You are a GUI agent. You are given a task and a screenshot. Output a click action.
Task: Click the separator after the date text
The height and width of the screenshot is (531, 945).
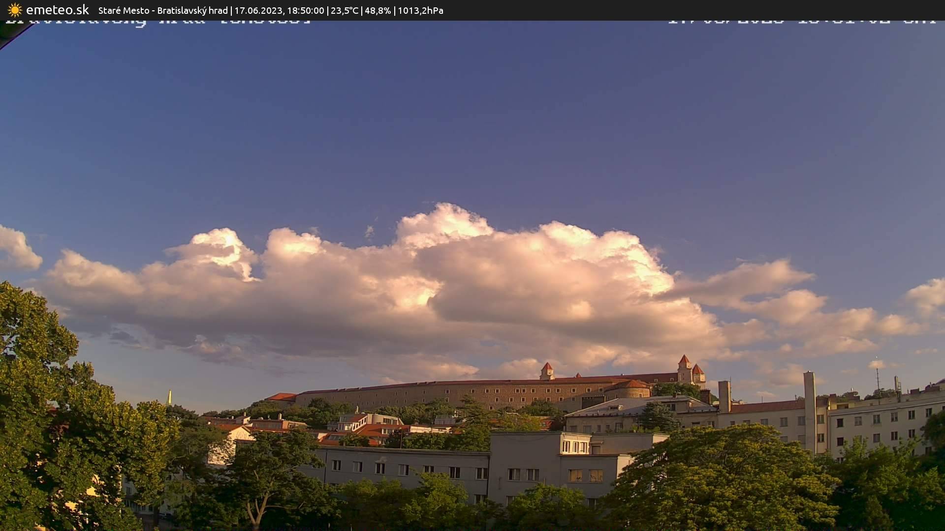click(x=329, y=10)
